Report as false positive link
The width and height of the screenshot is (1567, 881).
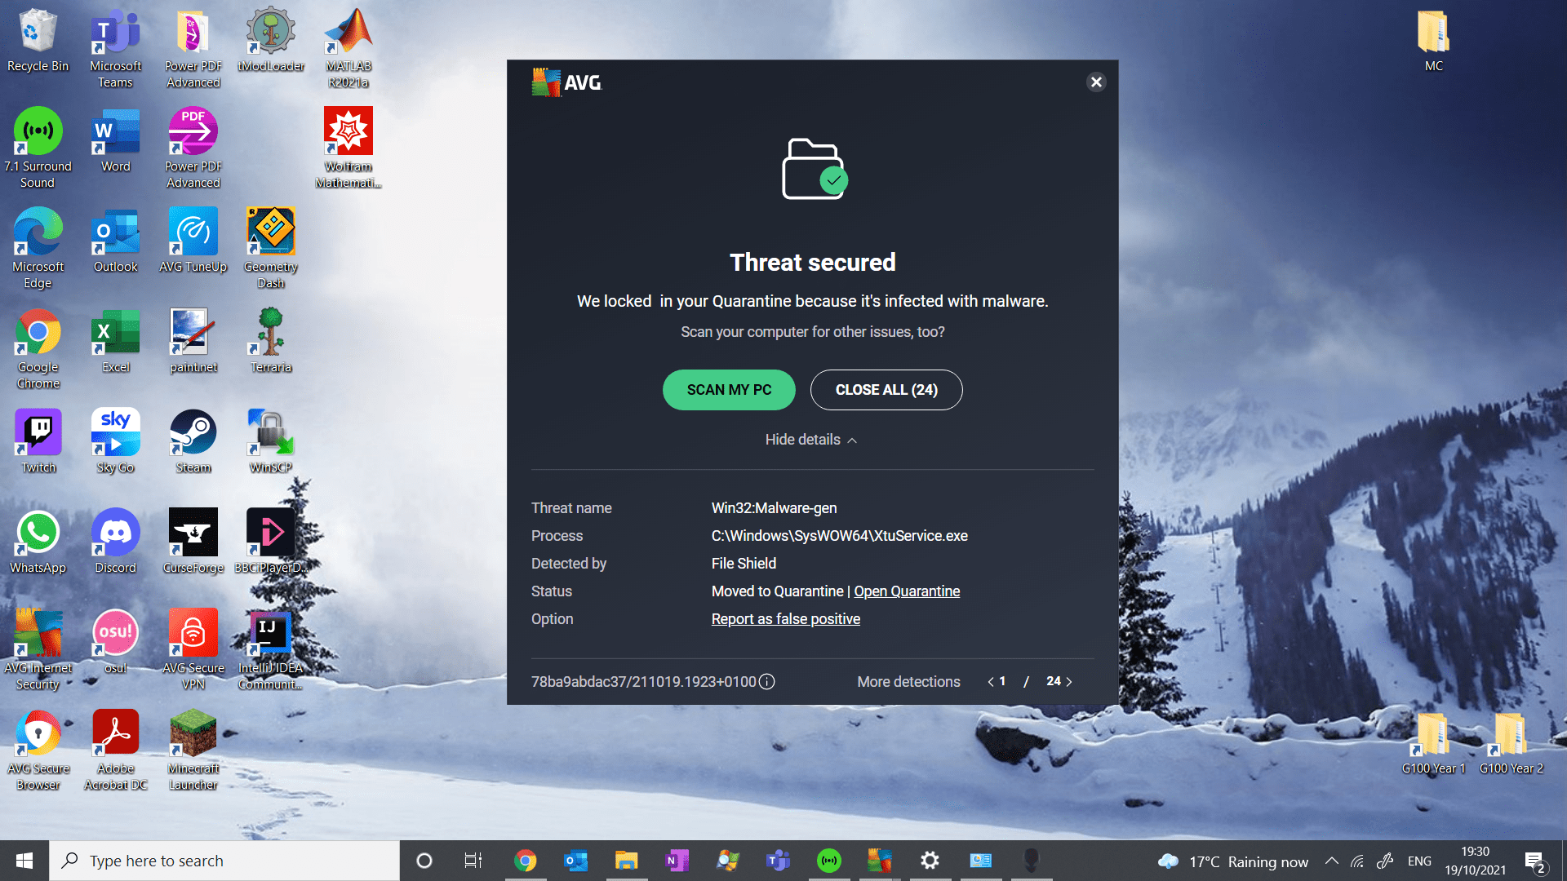[786, 619]
